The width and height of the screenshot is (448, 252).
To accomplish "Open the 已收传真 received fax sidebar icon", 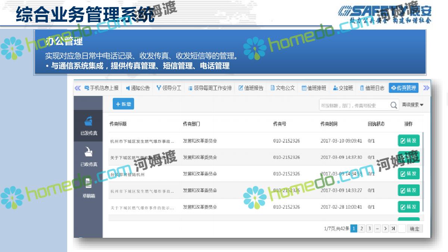I will click(88, 156).
